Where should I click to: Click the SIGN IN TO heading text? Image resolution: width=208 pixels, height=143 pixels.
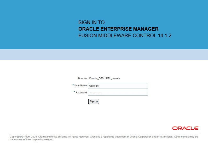coord(91,22)
